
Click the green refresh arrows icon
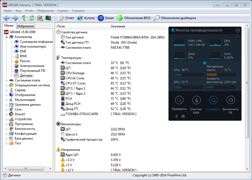pos(32,18)
